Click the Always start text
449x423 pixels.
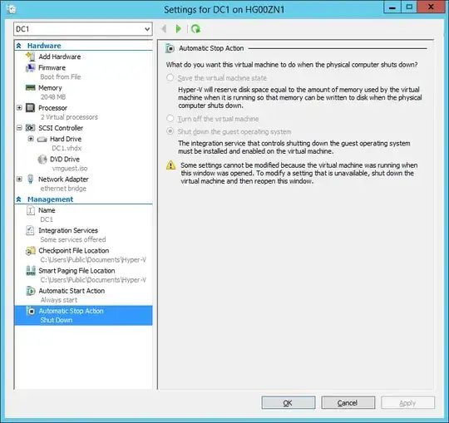coord(59,300)
